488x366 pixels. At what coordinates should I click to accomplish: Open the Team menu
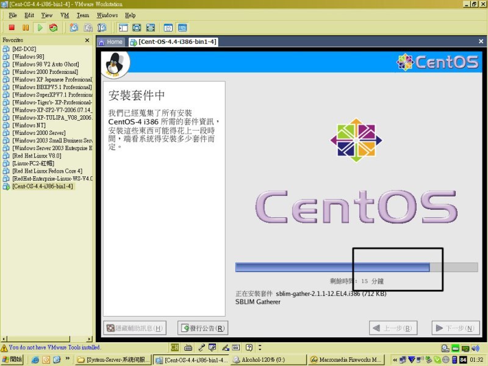82,15
